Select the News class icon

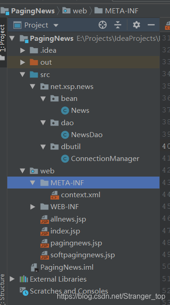pos(65,111)
